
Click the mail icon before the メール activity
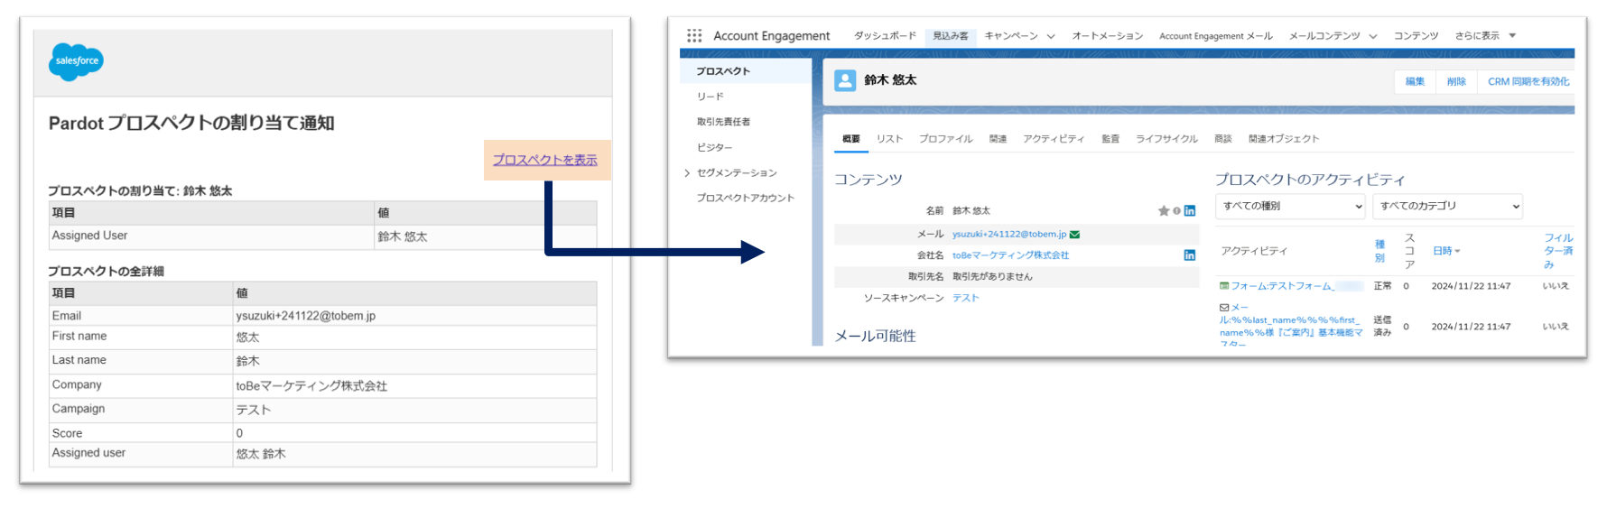[1224, 308]
